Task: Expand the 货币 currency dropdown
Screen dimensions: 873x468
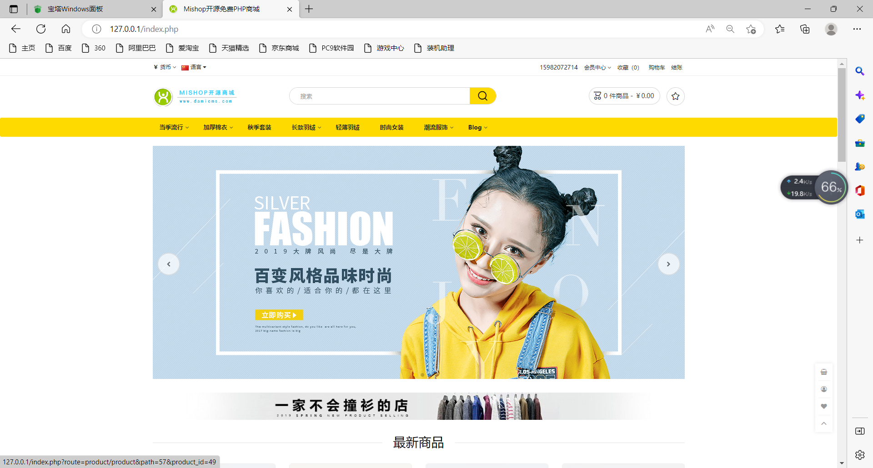Action: click(x=165, y=67)
